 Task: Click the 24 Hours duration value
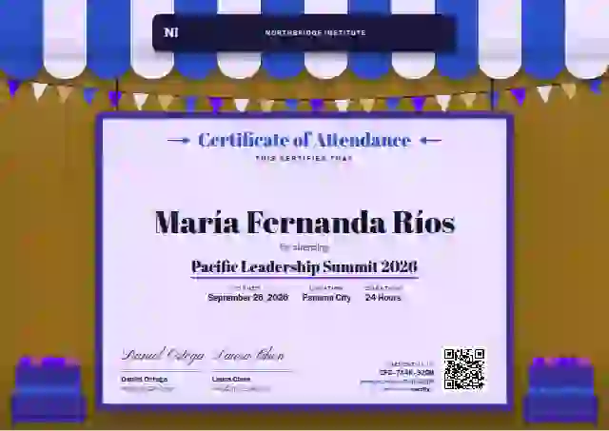[383, 298]
